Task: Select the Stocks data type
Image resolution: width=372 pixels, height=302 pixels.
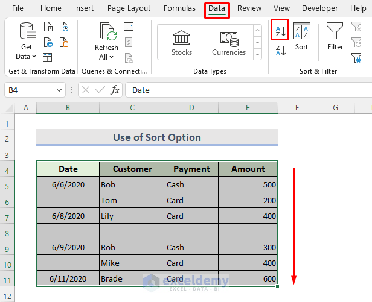Action: 182,42
